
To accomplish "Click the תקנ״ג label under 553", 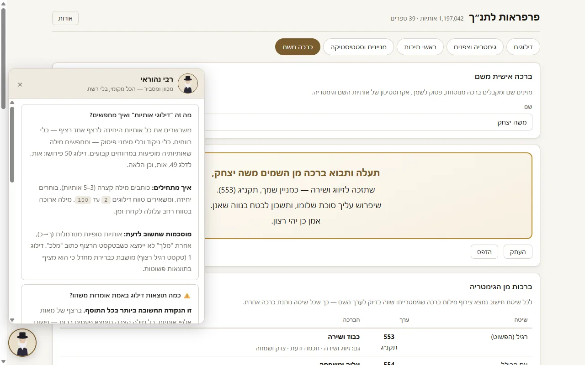I will 389,348.
